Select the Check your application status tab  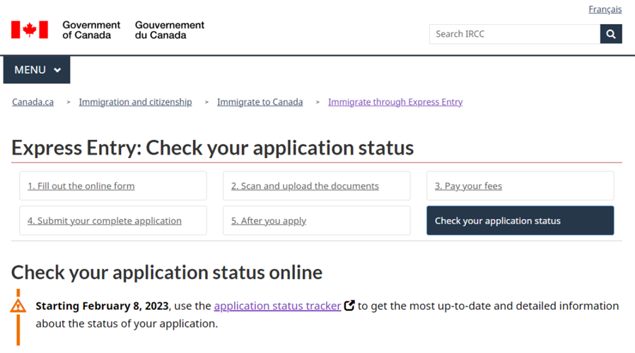[520, 220]
